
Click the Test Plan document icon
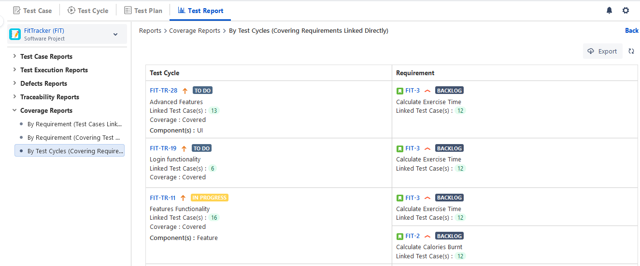128,10
